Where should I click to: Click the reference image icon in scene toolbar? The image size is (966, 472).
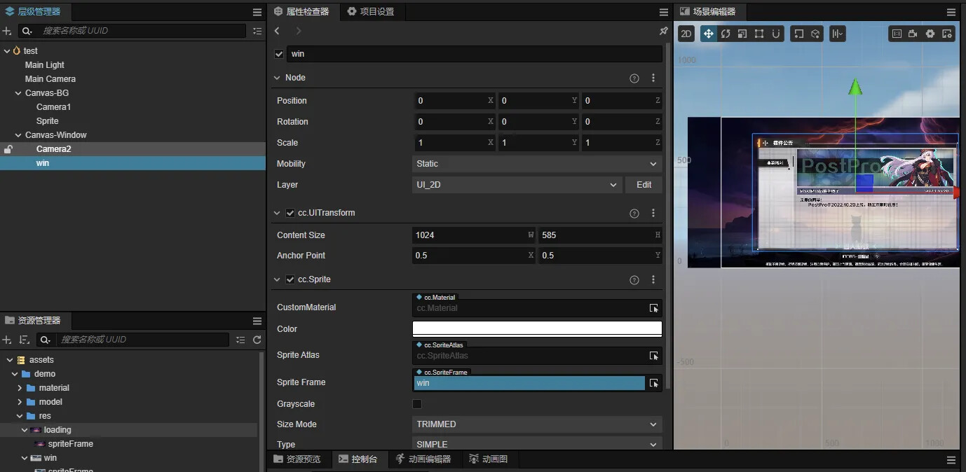(896, 34)
